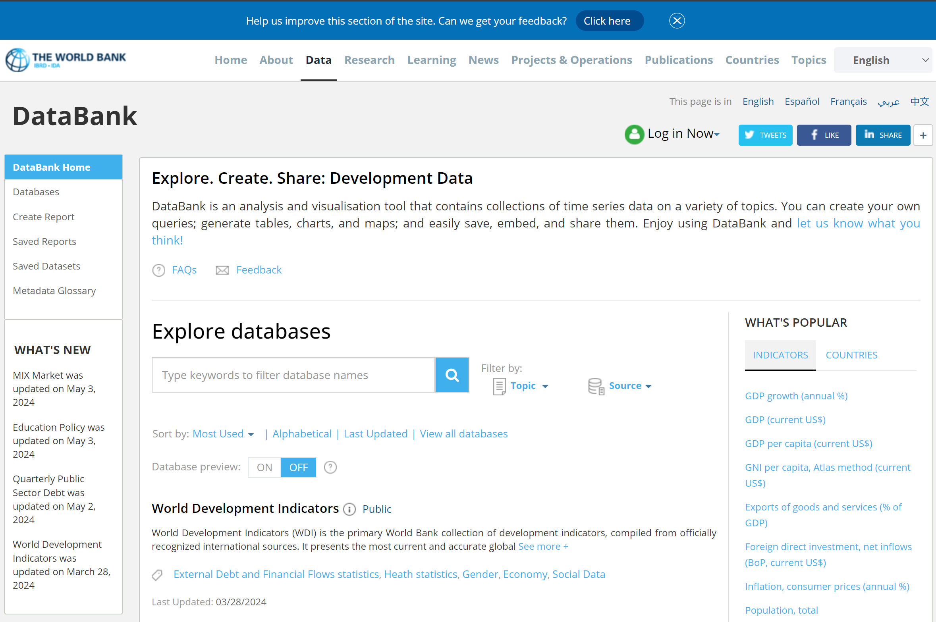Click the magnifier search button
The image size is (936, 622).
pos(452,375)
